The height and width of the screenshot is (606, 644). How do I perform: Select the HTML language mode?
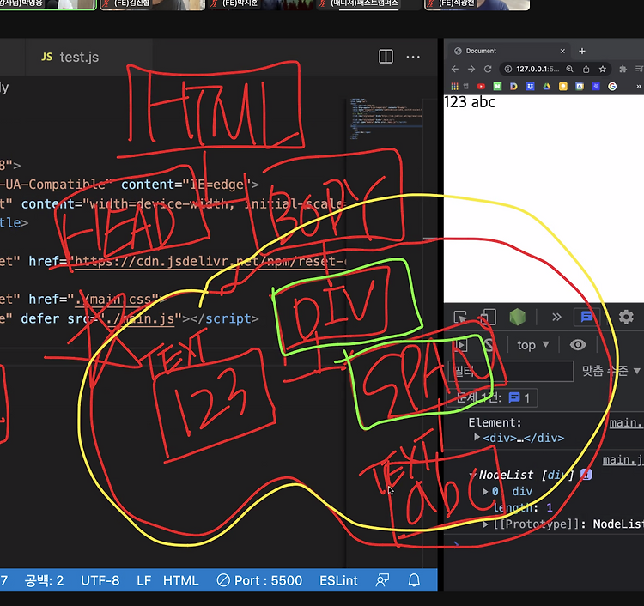[x=180, y=580]
